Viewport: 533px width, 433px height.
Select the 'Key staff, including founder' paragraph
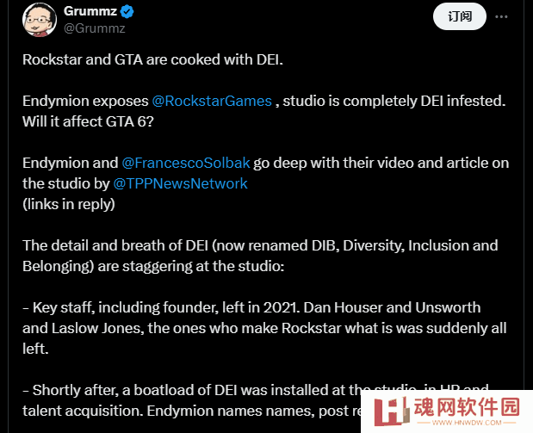264,328
